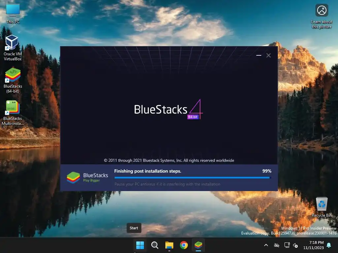Select the Recycle Bin icon

[x=321, y=208]
